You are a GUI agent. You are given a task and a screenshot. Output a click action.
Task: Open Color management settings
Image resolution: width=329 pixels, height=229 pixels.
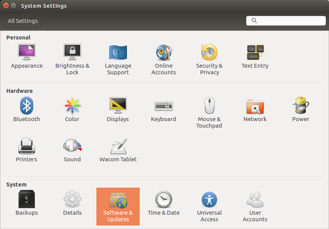(72, 109)
